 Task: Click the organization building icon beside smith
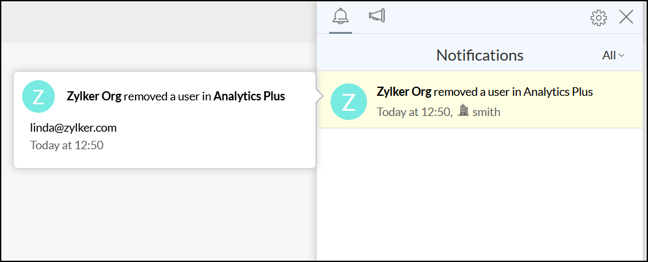(x=464, y=111)
